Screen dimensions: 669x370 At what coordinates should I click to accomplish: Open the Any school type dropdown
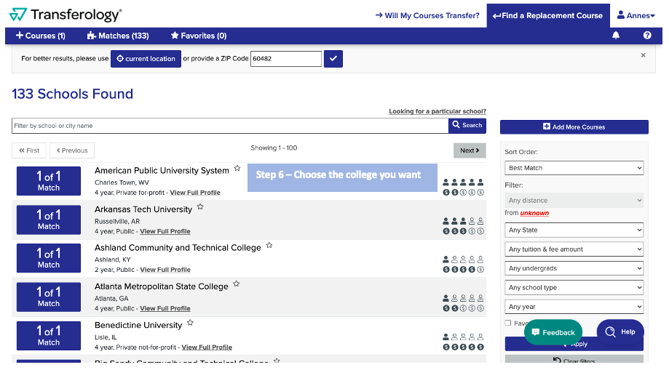coord(574,287)
